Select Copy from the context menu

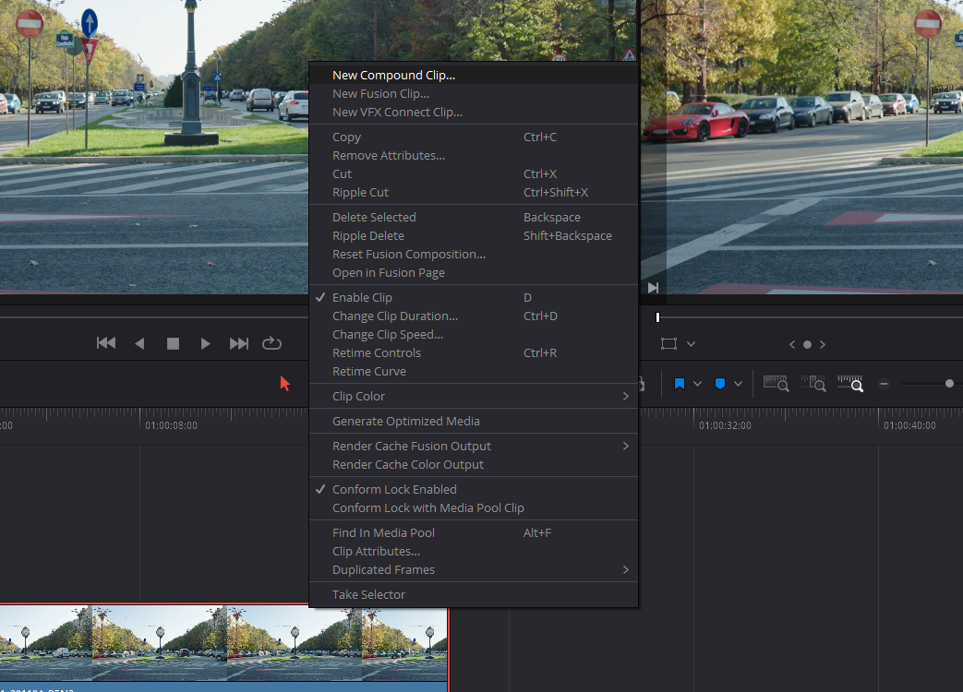474,137
